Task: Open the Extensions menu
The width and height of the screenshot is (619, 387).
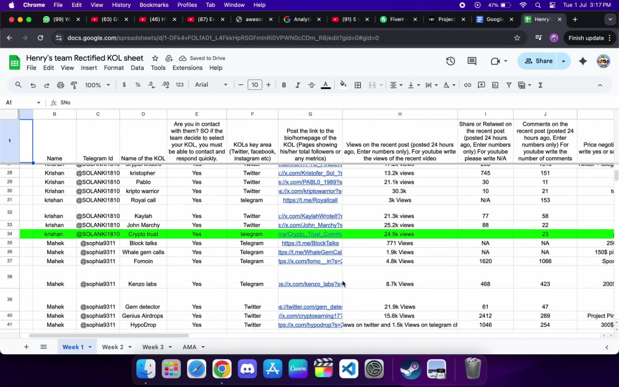Action: coord(188,68)
